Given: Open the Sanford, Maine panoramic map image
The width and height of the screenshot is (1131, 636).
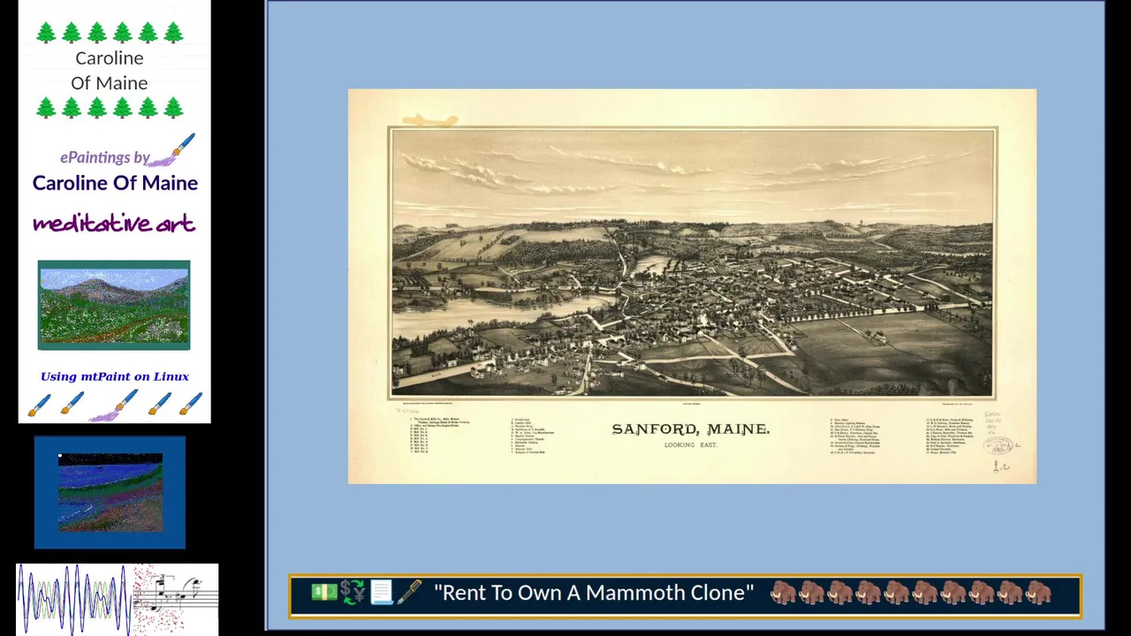Looking at the screenshot, I should pos(692,286).
